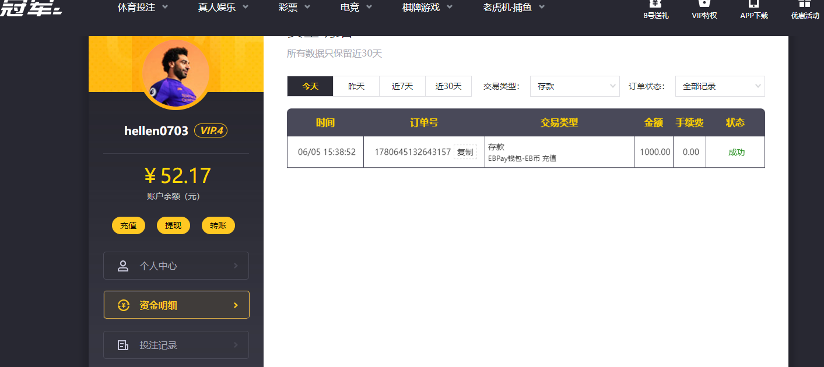
Task: Select the 近30天 date filter tab
Action: pos(448,86)
